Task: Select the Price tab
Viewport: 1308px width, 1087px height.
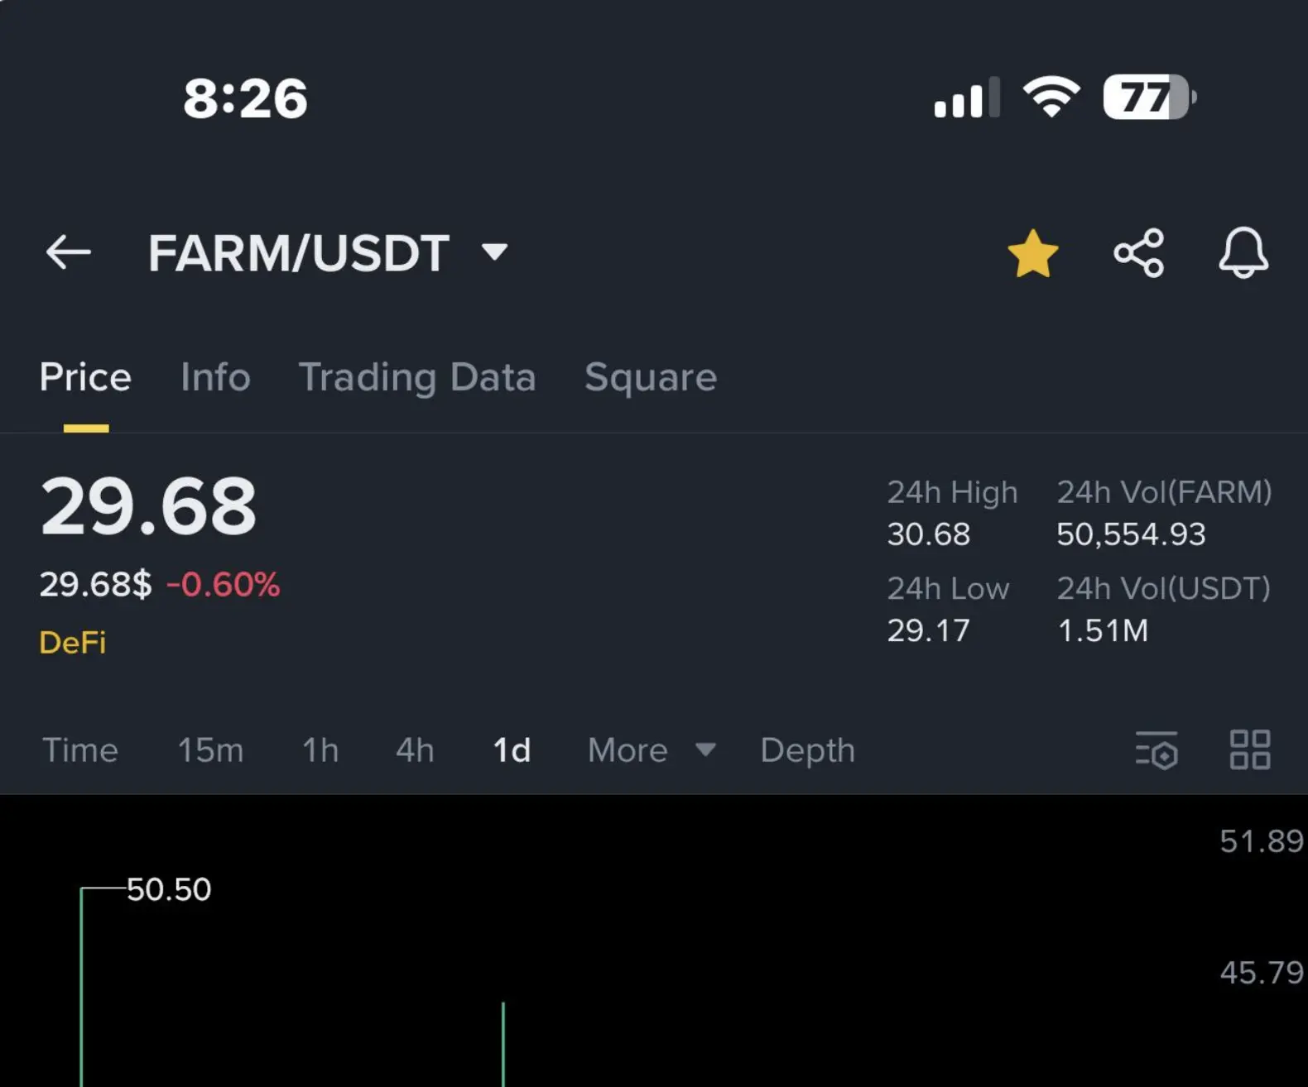Action: [85, 377]
